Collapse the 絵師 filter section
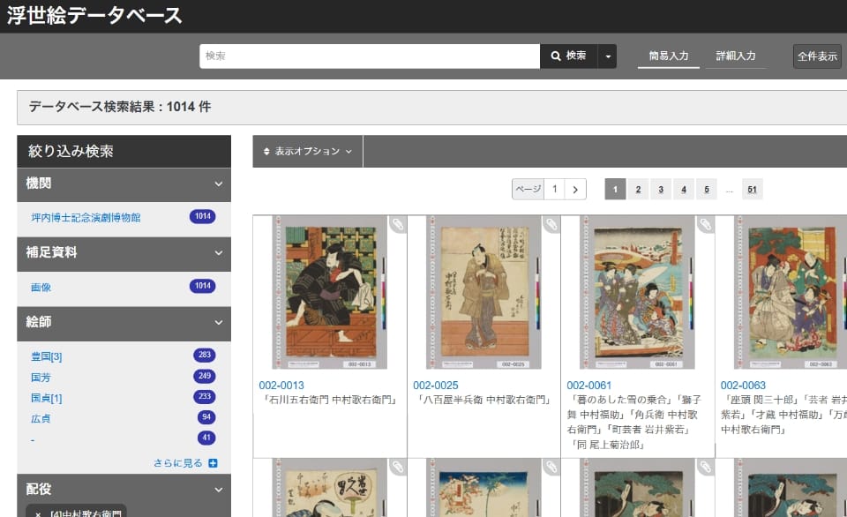Screen dimensions: 847x517 [x=218, y=323]
